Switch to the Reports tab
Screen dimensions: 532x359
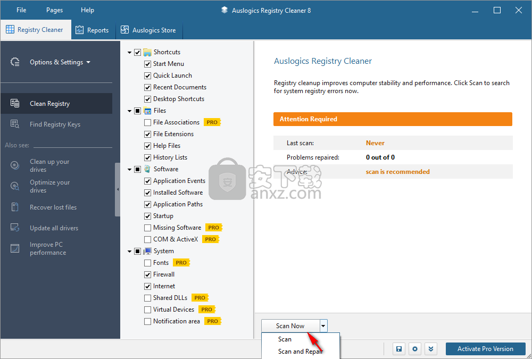(x=93, y=30)
